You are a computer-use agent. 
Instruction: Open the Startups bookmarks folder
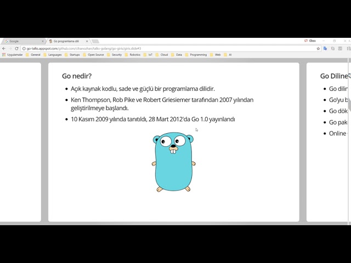click(x=72, y=55)
